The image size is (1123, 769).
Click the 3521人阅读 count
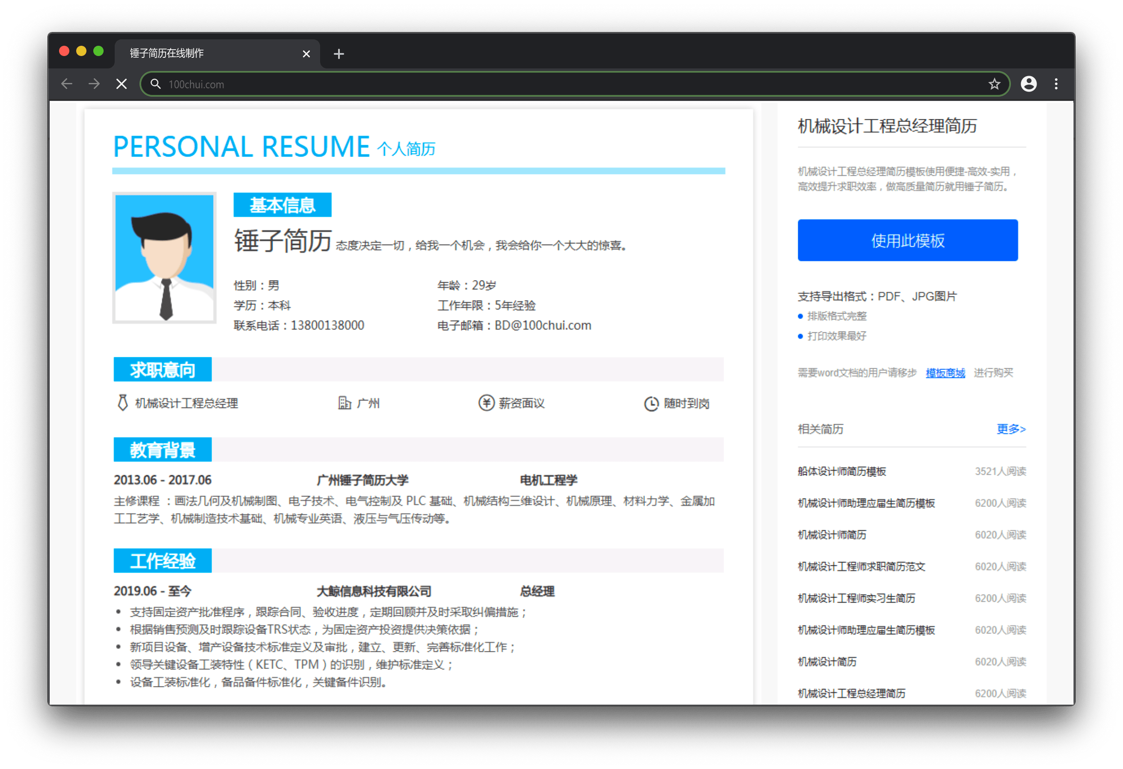pyautogui.click(x=1000, y=471)
